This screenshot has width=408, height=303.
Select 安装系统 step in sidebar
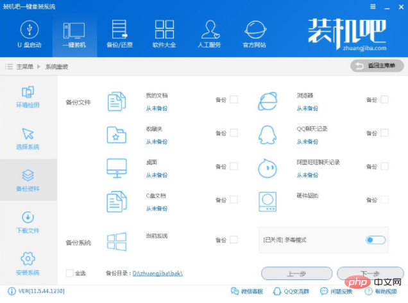click(28, 264)
